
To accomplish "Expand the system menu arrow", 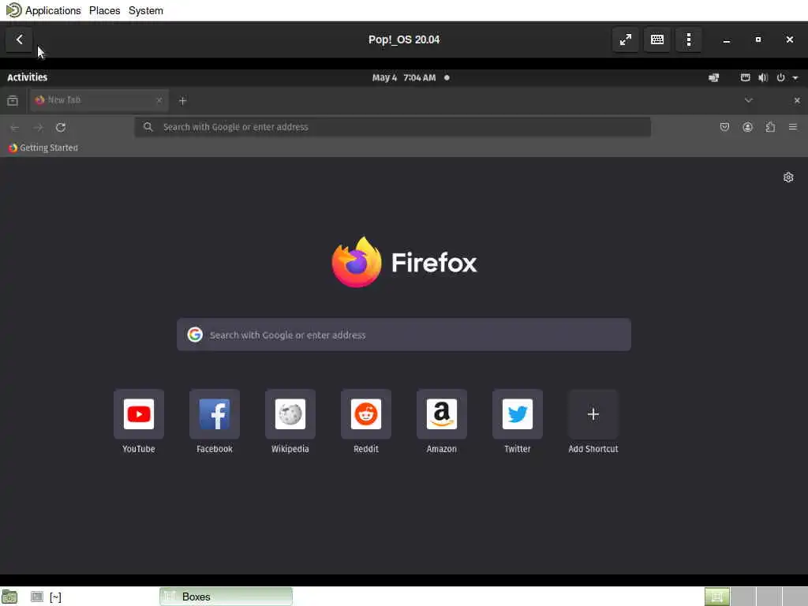I will coord(795,78).
